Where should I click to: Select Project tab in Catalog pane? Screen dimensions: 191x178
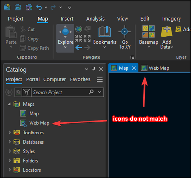14,79
